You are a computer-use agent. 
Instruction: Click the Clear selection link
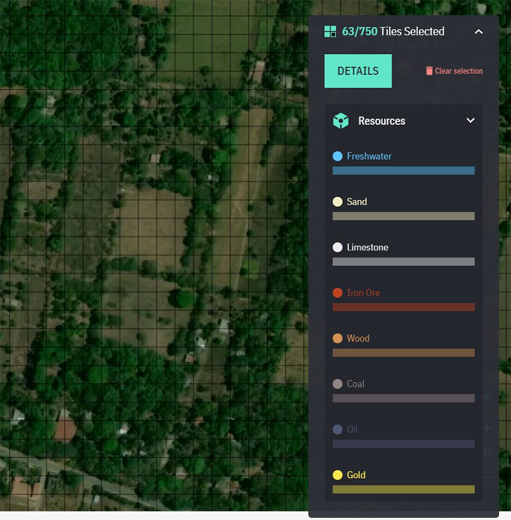point(459,71)
